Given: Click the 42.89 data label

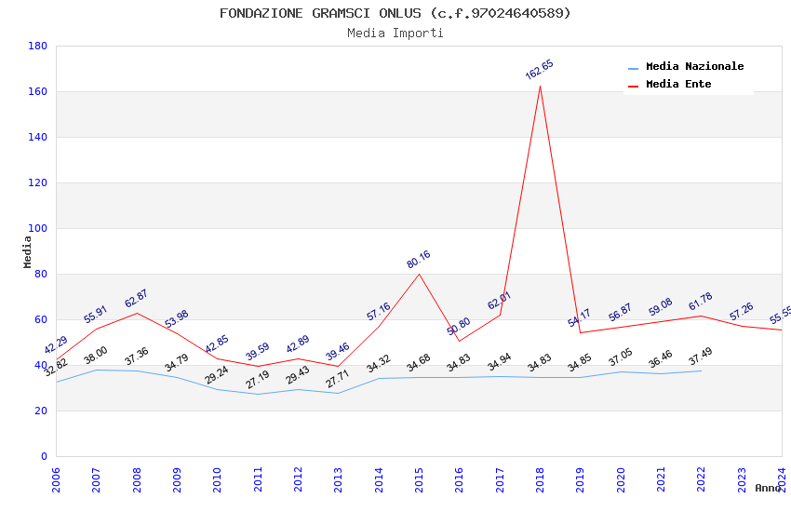Looking at the screenshot, I should coord(298,344).
